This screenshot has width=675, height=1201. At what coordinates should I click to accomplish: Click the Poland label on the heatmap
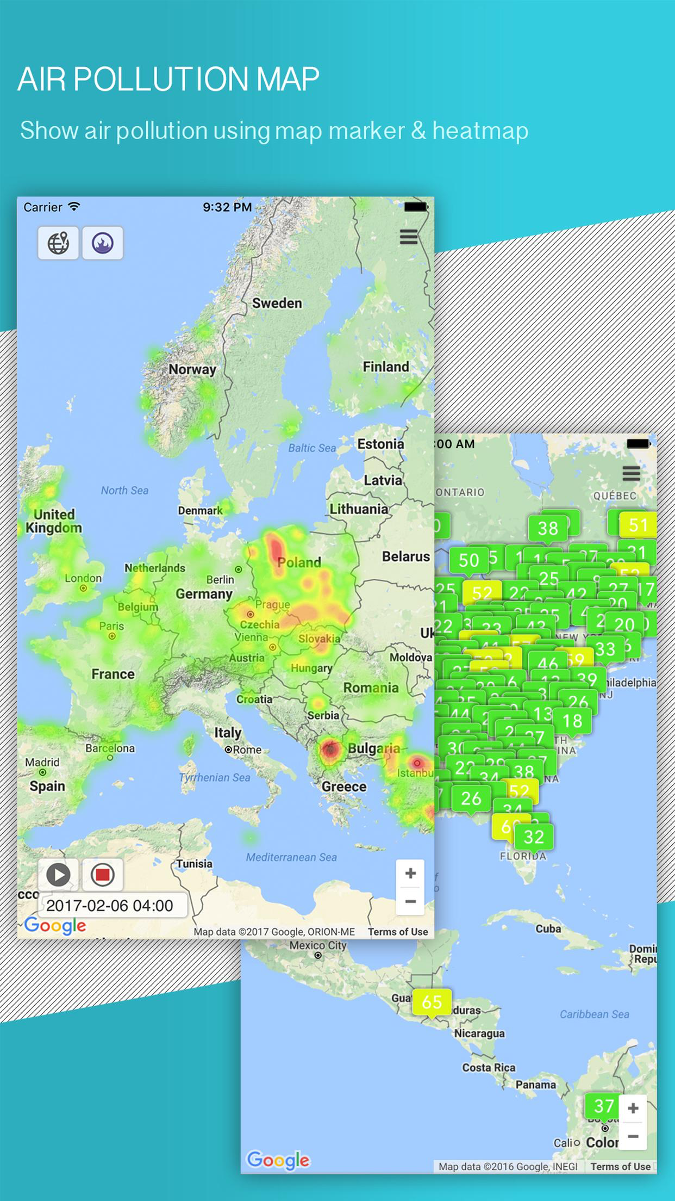tap(299, 562)
